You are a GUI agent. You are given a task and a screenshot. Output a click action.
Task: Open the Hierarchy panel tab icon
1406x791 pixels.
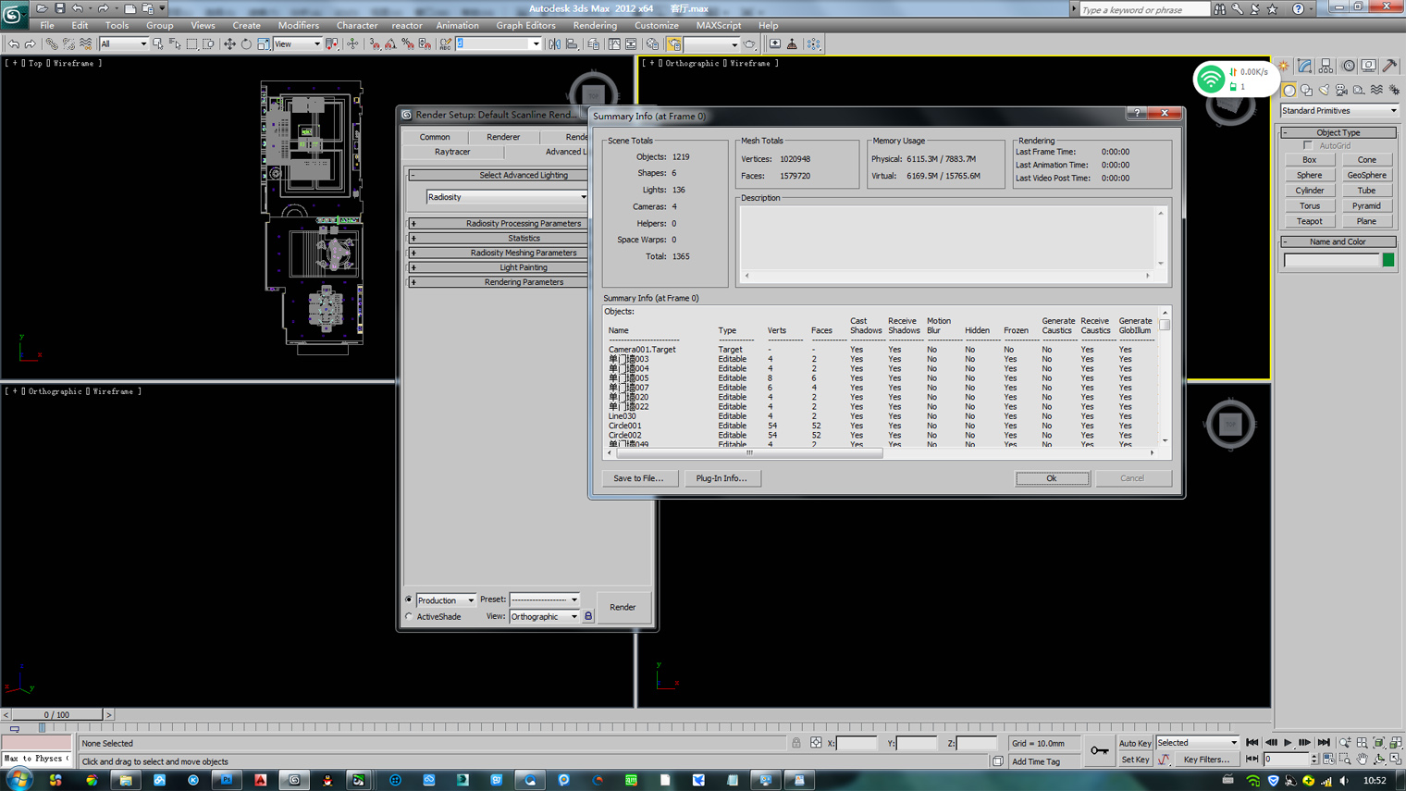point(1326,67)
